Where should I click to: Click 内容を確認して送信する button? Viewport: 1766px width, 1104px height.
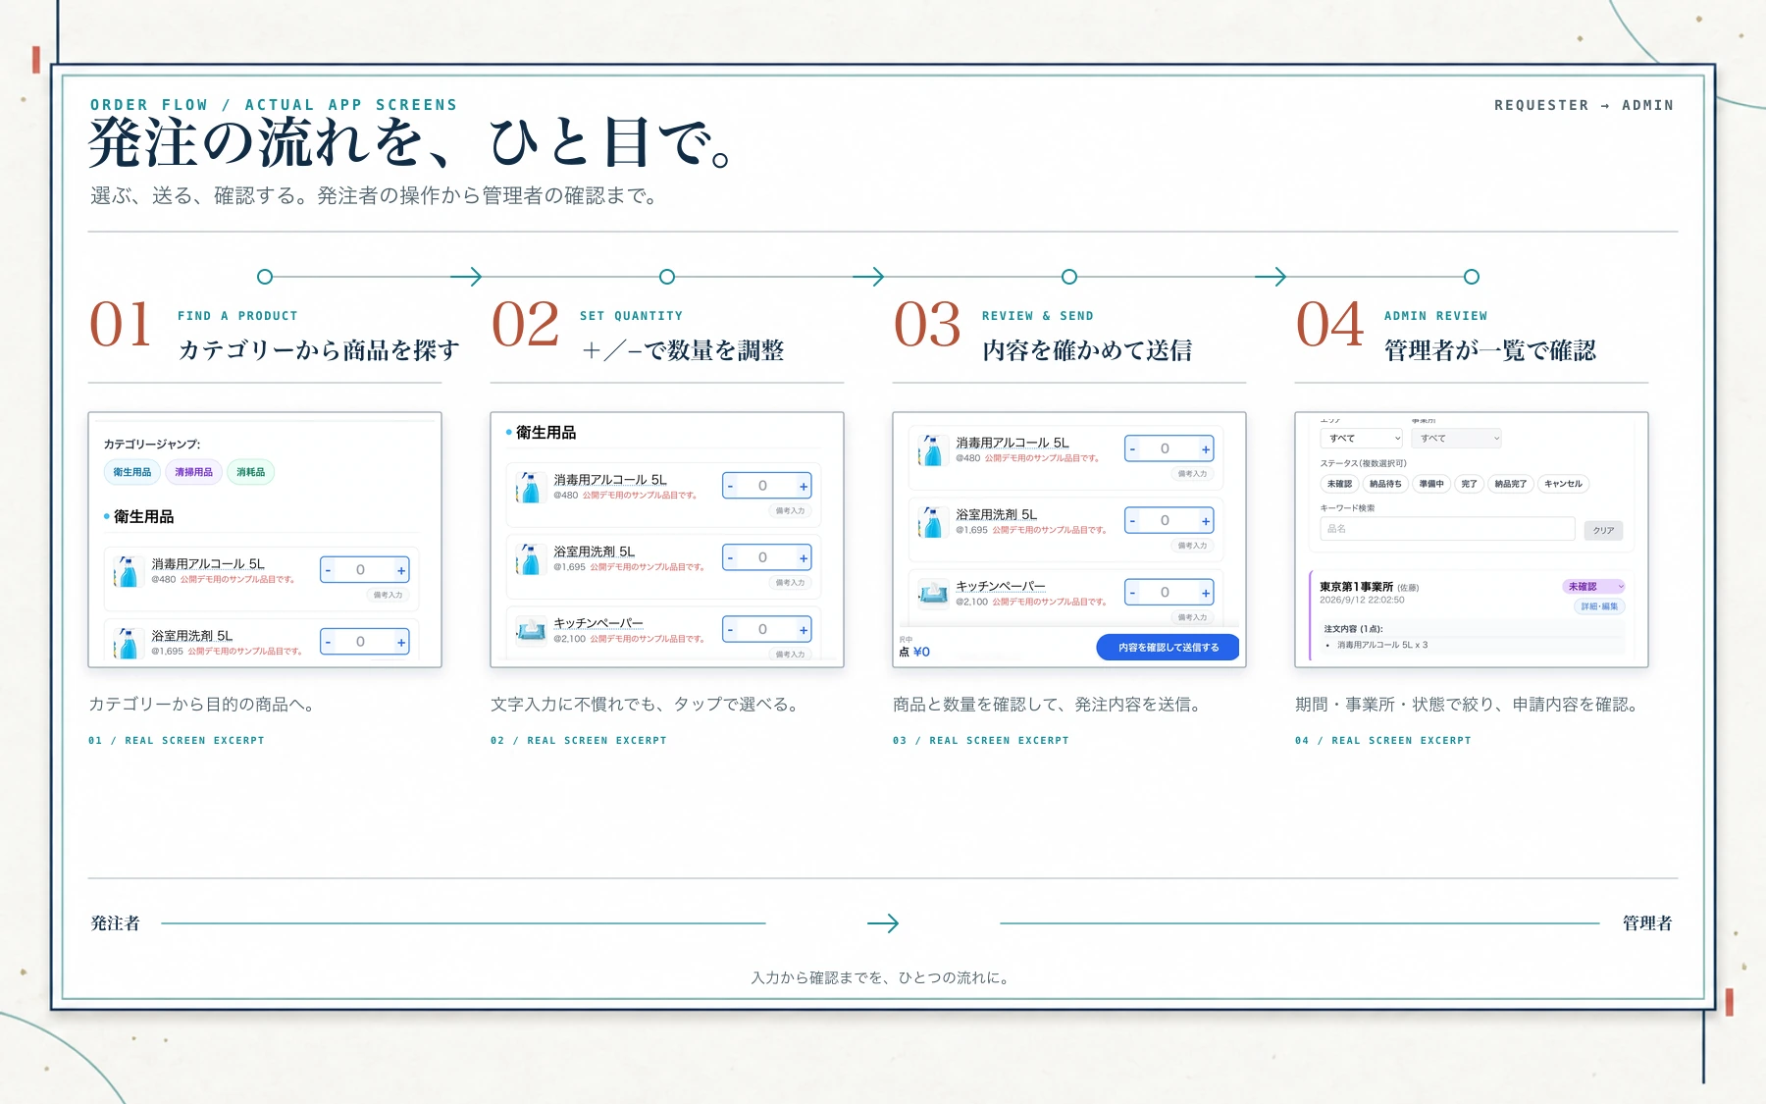coord(1168,648)
